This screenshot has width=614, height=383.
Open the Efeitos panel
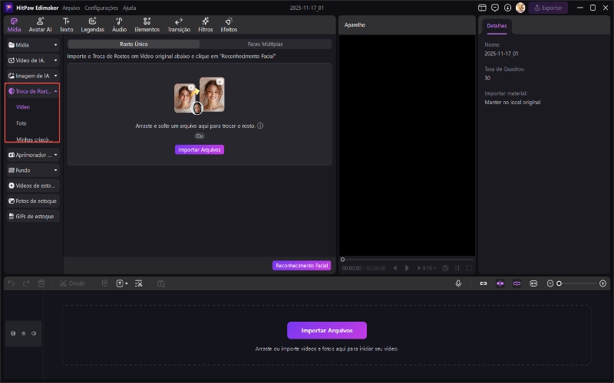click(229, 25)
